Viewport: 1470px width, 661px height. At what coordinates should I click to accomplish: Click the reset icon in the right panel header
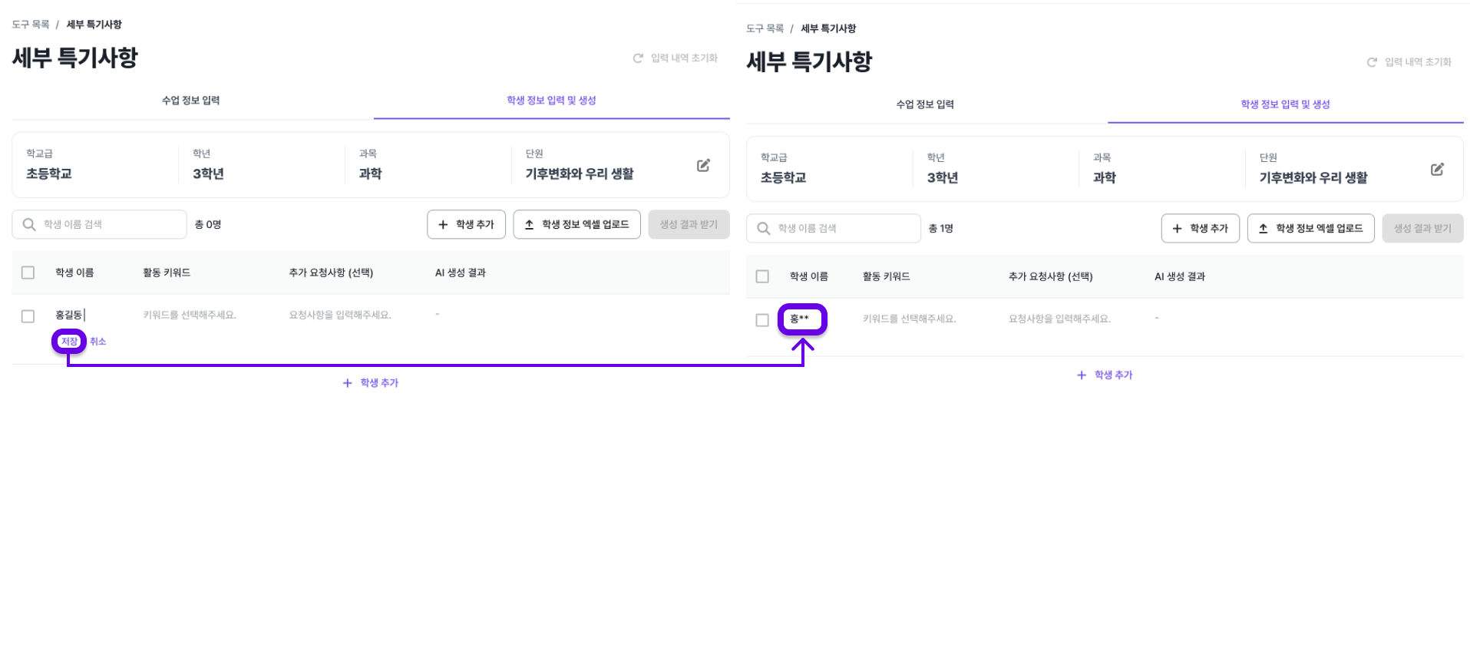click(x=1372, y=62)
